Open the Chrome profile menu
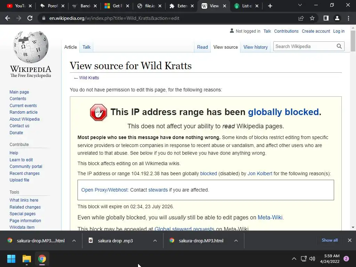356x267 pixels. [337, 18]
